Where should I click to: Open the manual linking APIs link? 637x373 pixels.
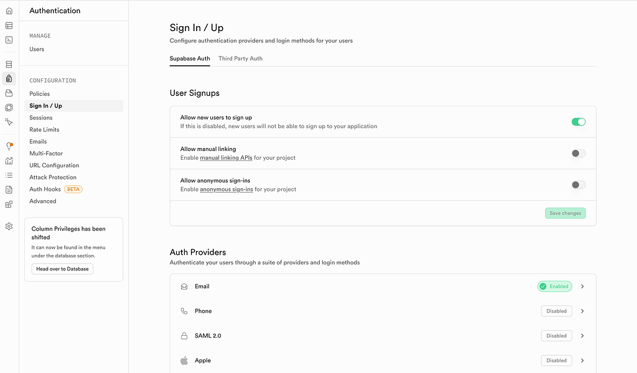coord(226,157)
